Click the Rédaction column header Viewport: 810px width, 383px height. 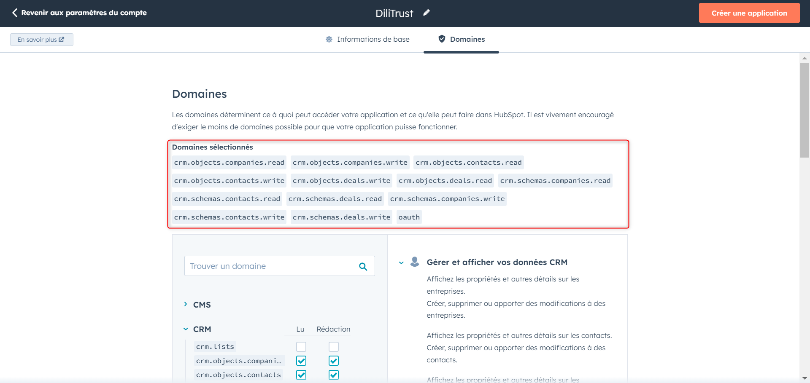pos(333,329)
